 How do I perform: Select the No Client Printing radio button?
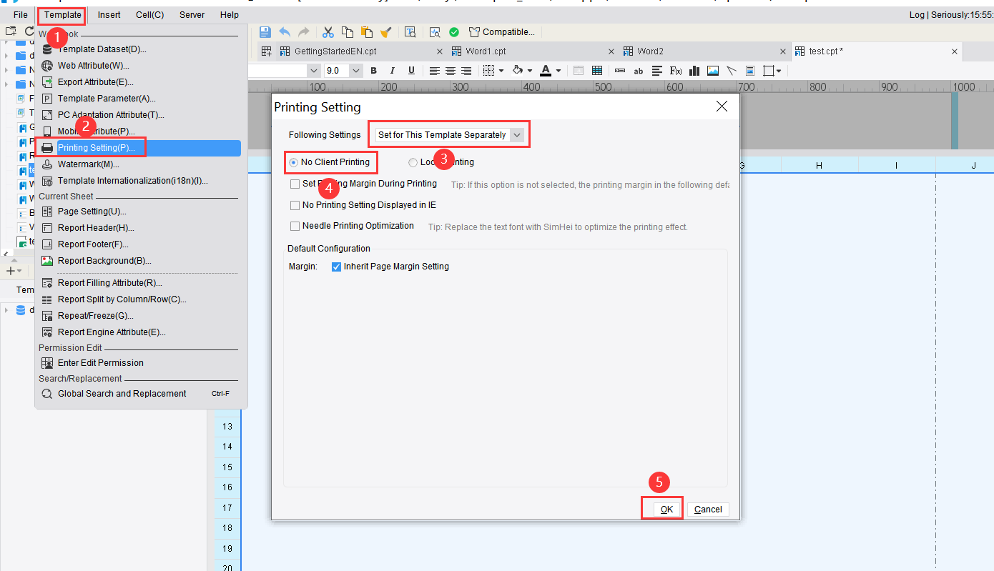pos(293,162)
